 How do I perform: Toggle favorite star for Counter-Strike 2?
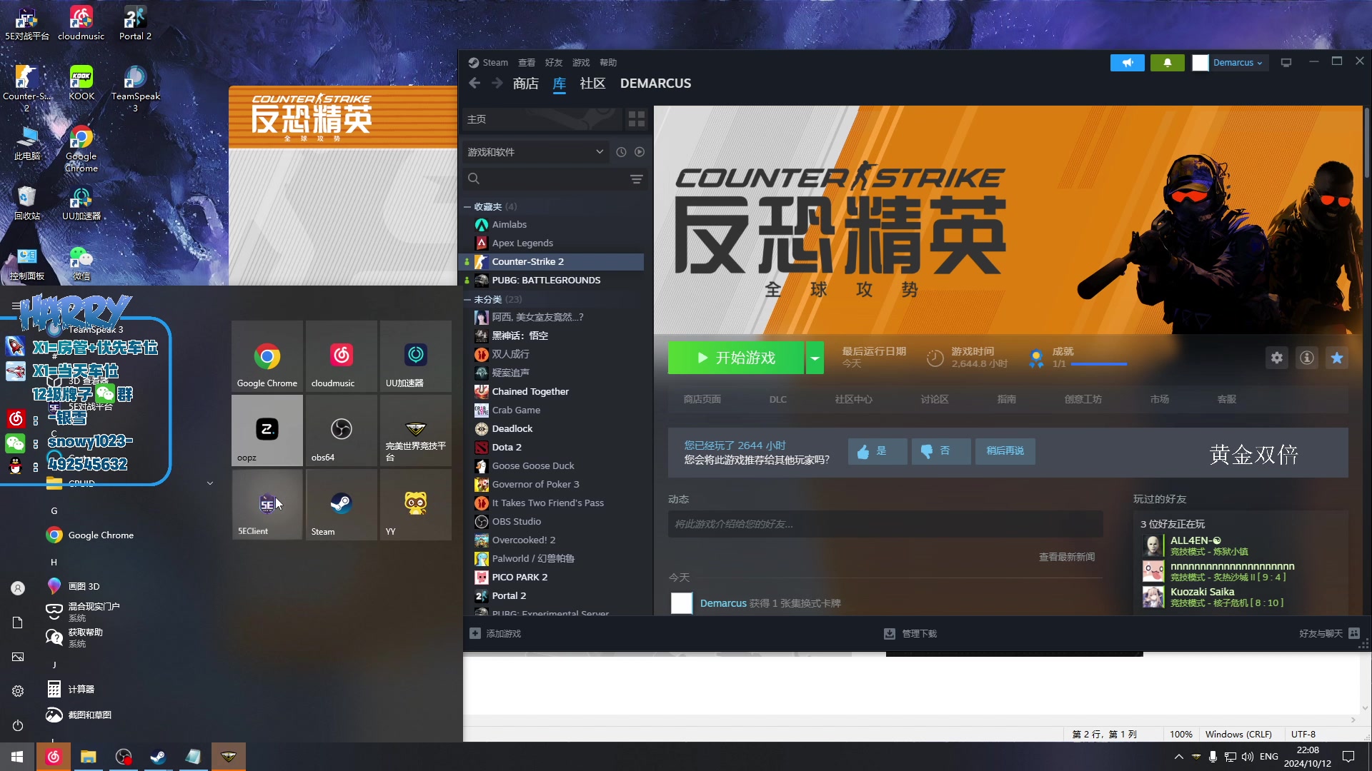click(x=1337, y=358)
